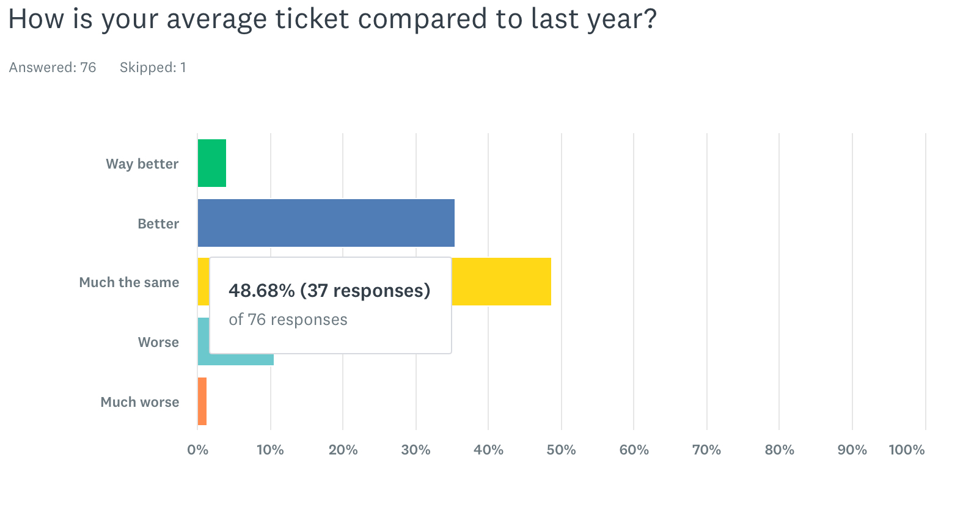Click the Way better axis label
Screen dimensions: 963x518
click(142, 164)
